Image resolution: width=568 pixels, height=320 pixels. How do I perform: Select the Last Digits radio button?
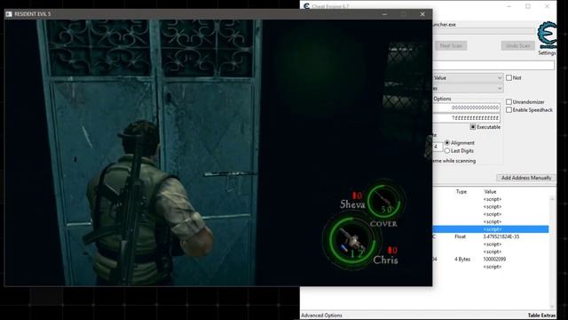click(447, 150)
